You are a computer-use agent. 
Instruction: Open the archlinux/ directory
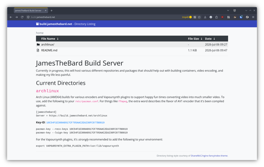coord(48,45)
